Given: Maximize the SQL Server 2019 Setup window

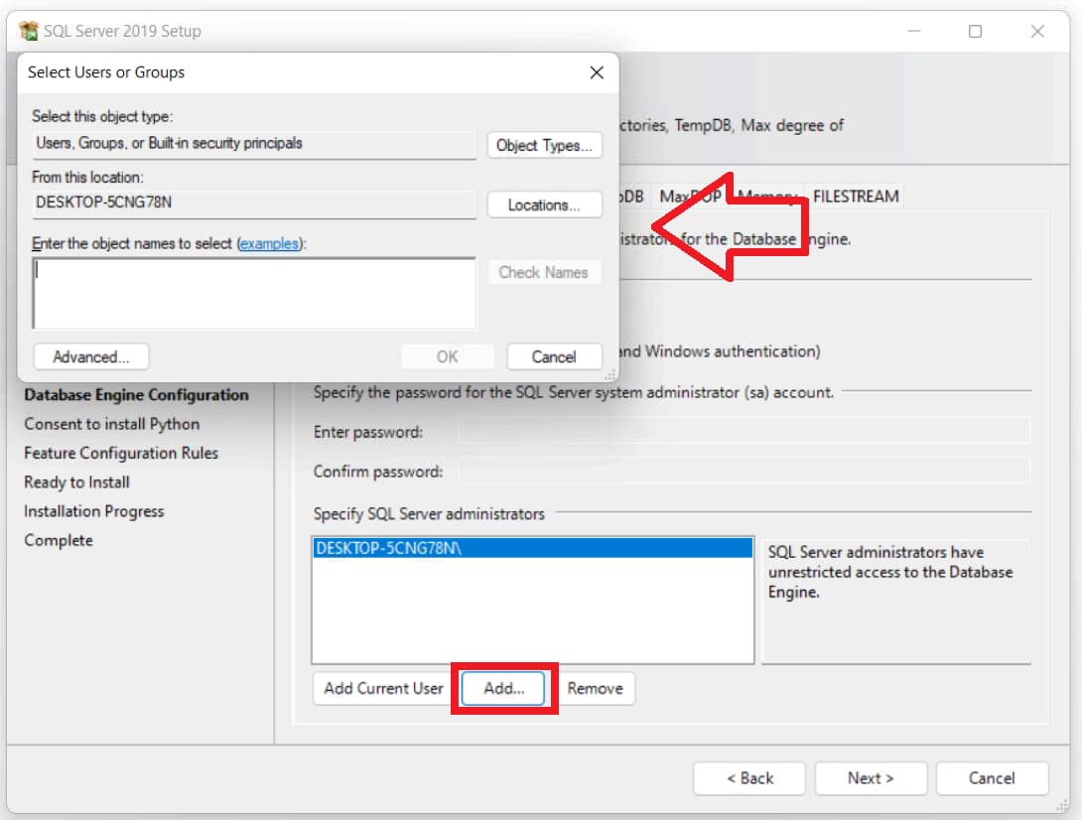Looking at the screenshot, I should (975, 32).
